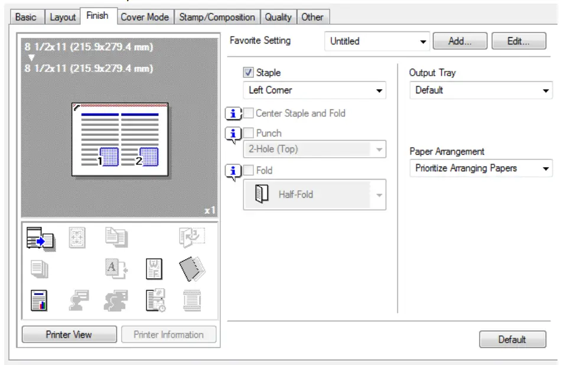564x365 pixels.
Task: Click the watermark WF setting icon
Action: tap(153, 268)
